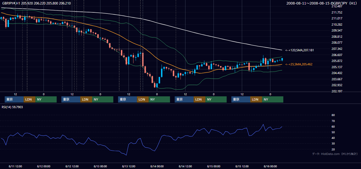Click RSI scale level 40
Image resolution: width=361 pixels, height=169 pixels.
(333, 138)
